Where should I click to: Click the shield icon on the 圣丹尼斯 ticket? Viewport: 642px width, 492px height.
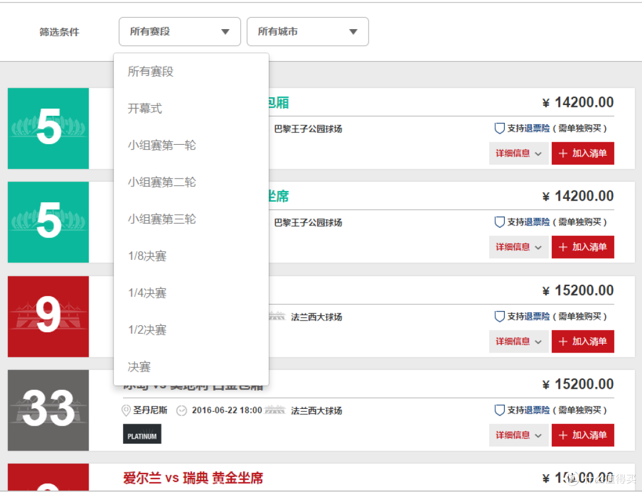point(499,410)
